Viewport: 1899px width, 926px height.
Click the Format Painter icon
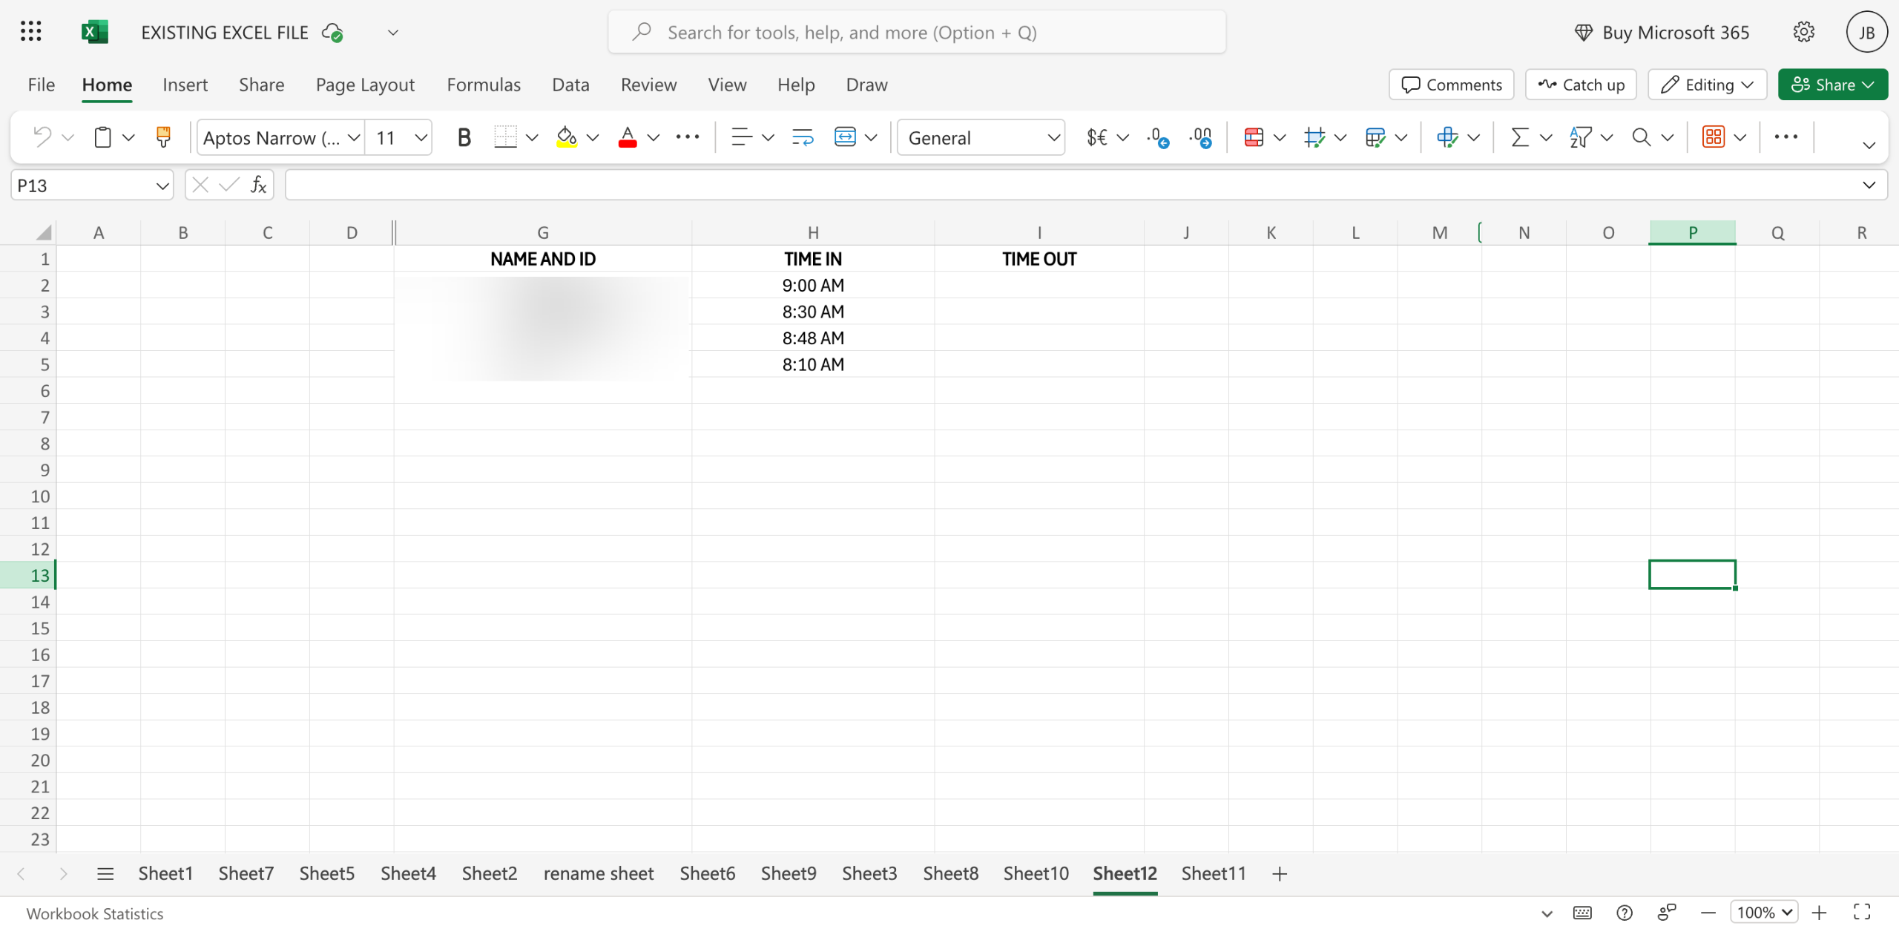point(163,137)
